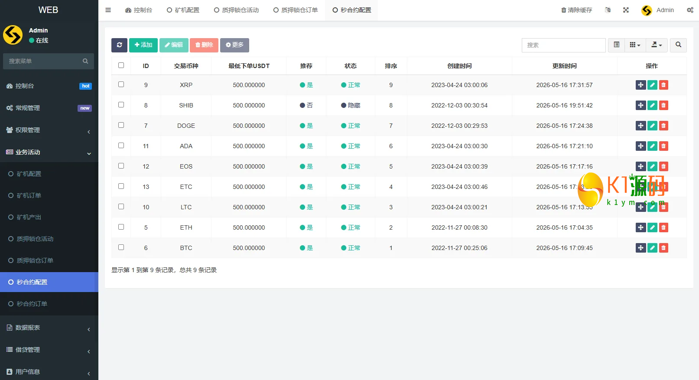The height and width of the screenshot is (380, 699).
Task: Switch to the 控制台 tab
Action: pyautogui.click(x=138, y=10)
